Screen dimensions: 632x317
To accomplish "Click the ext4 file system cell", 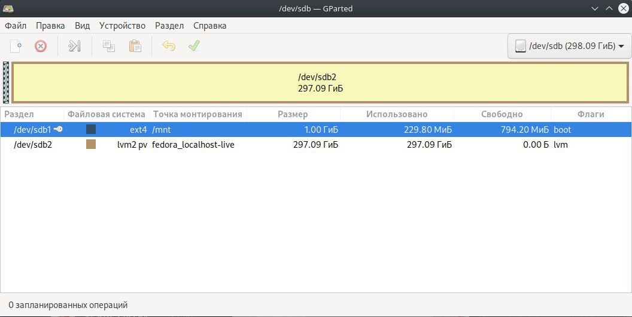I will pos(138,130).
